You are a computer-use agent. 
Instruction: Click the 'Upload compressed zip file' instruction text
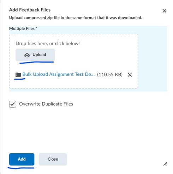pyautogui.click(x=76, y=18)
